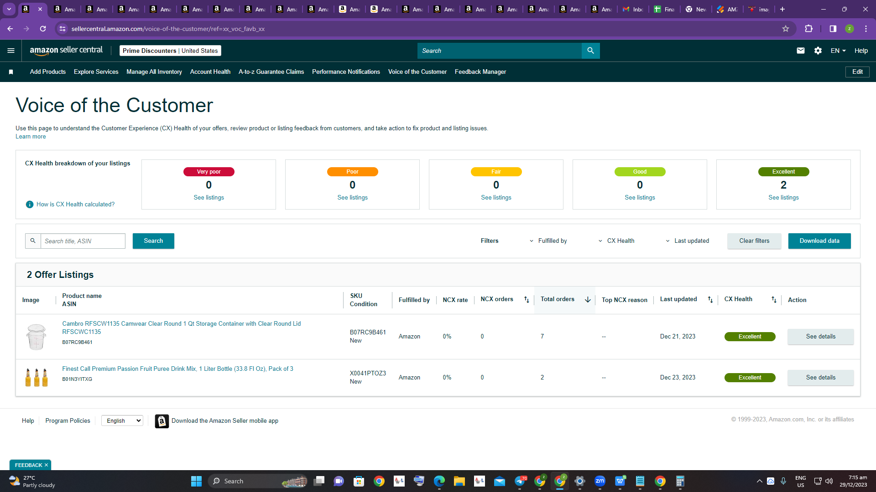Open File Explorer from the taskbar
The image size is (876, 492).
point(459,481)
